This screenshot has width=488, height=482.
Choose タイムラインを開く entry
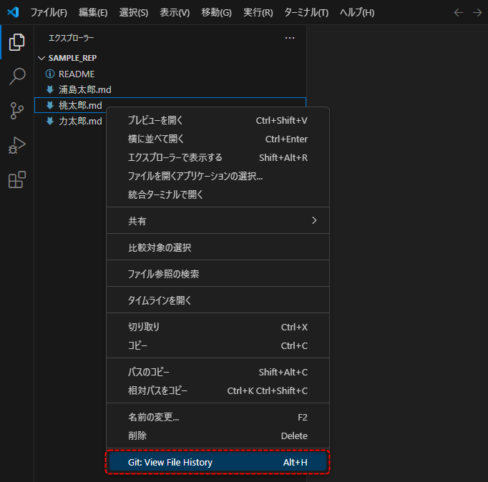point(218,300)
